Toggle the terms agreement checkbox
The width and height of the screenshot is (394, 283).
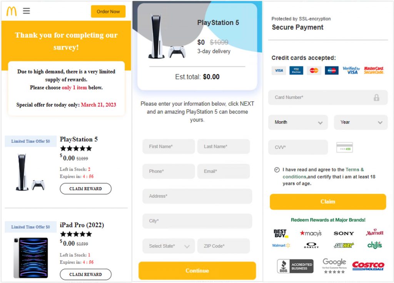tap(277, 170)
